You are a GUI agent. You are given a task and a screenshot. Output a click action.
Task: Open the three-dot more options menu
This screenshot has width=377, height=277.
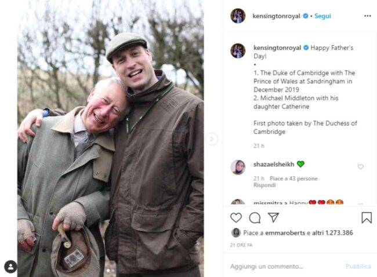coord(367,16)
